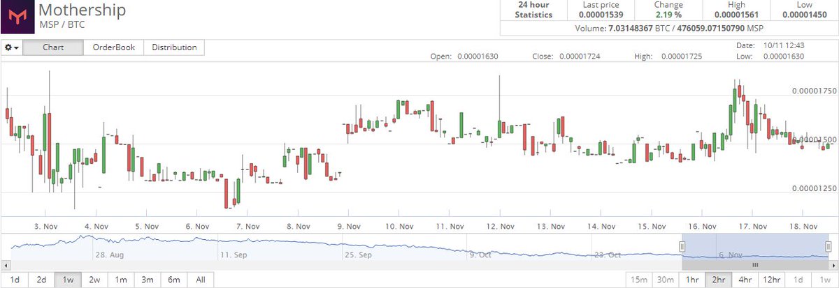Click the 11. Sep navigator label
Viewport: 839px width, 288px height.
[x=234, y=255]
